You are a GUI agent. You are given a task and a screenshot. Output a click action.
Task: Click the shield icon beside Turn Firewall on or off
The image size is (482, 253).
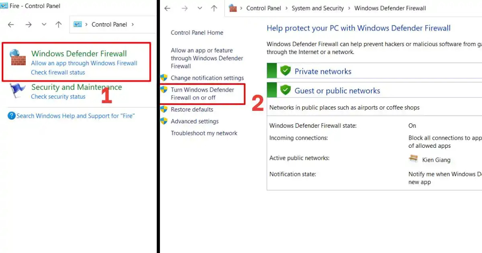163,90
